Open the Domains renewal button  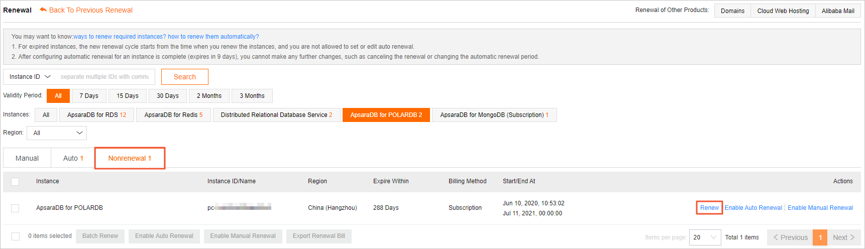[732, 11]
